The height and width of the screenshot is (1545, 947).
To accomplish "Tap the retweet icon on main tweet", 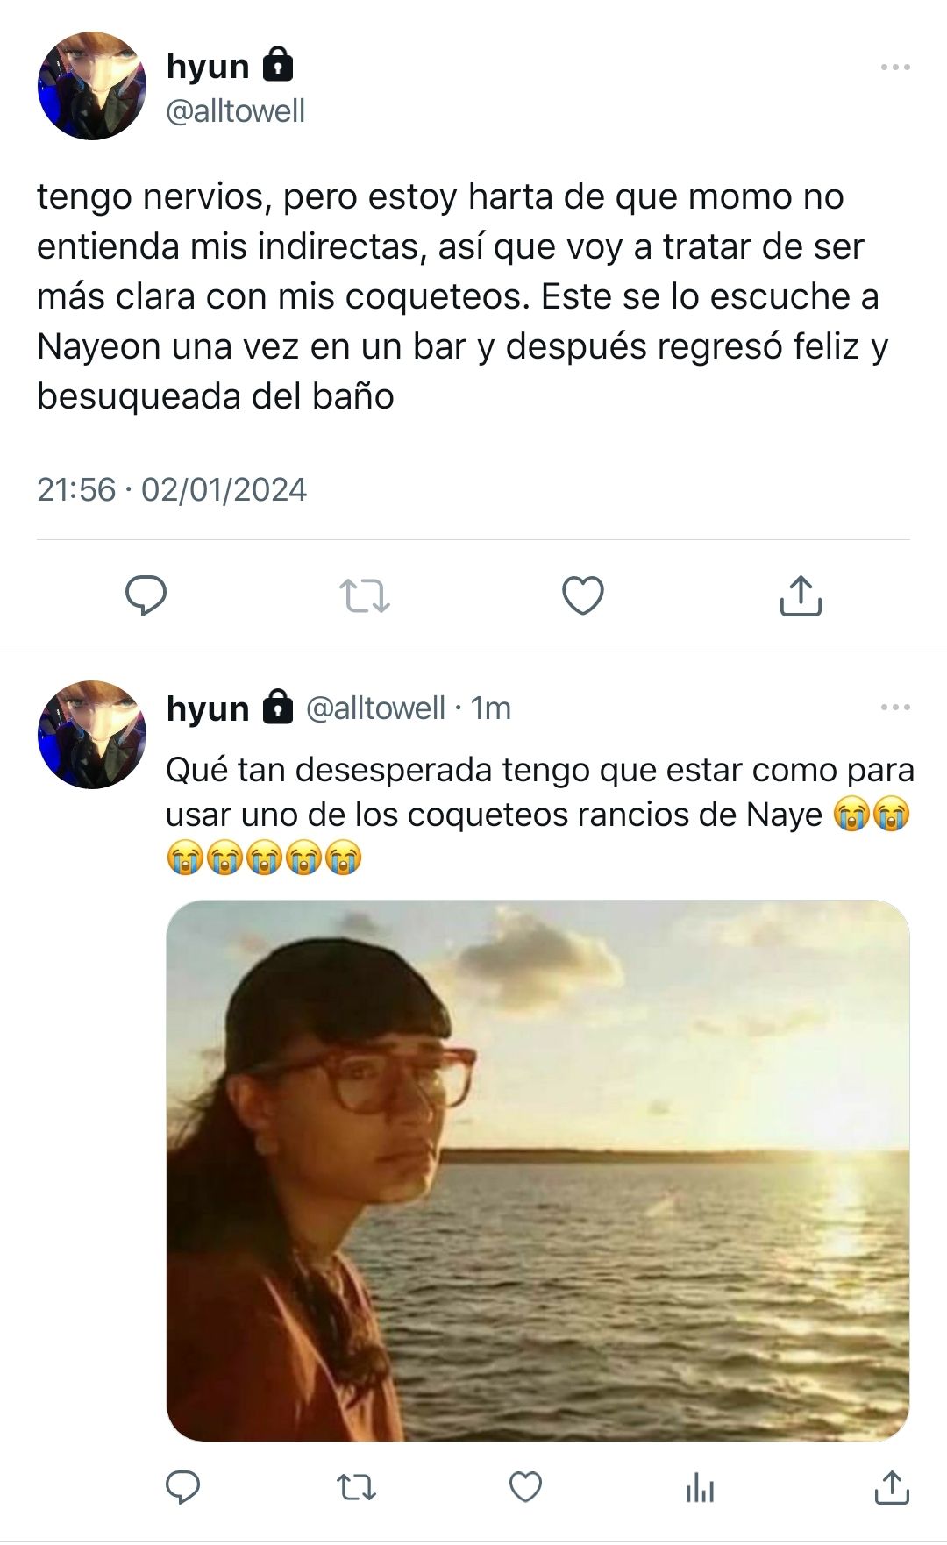I will tap(364, 596).
